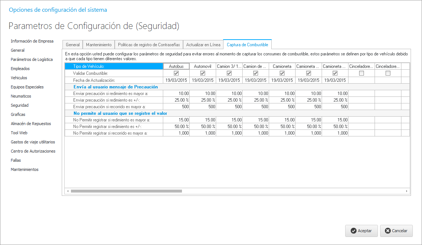Select the Autobus vehicle type column header
422x245 pixels.
[176, 66]
